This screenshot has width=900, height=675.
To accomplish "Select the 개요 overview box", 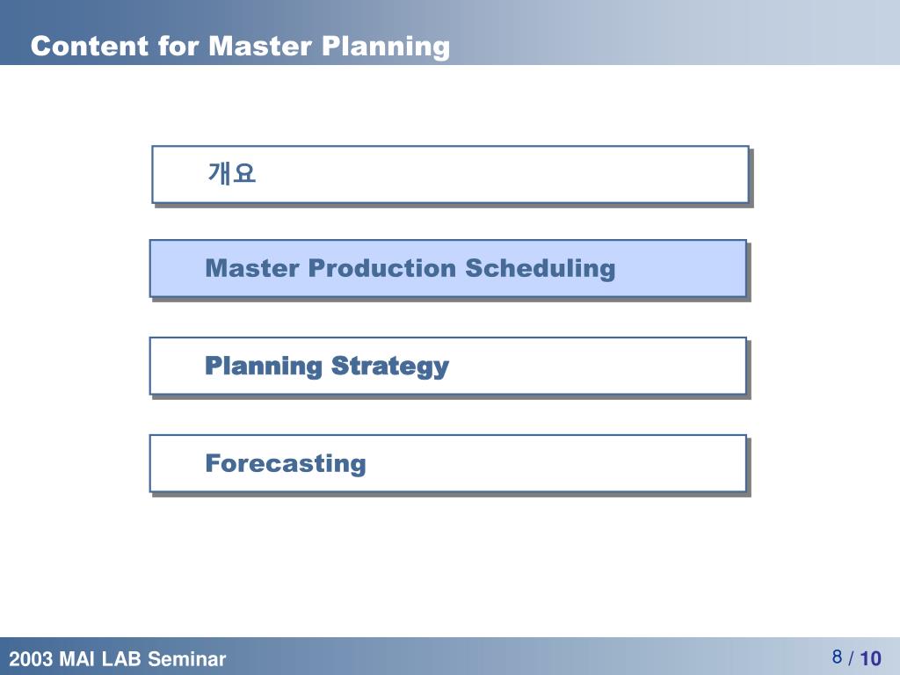I will click(450, 175).
